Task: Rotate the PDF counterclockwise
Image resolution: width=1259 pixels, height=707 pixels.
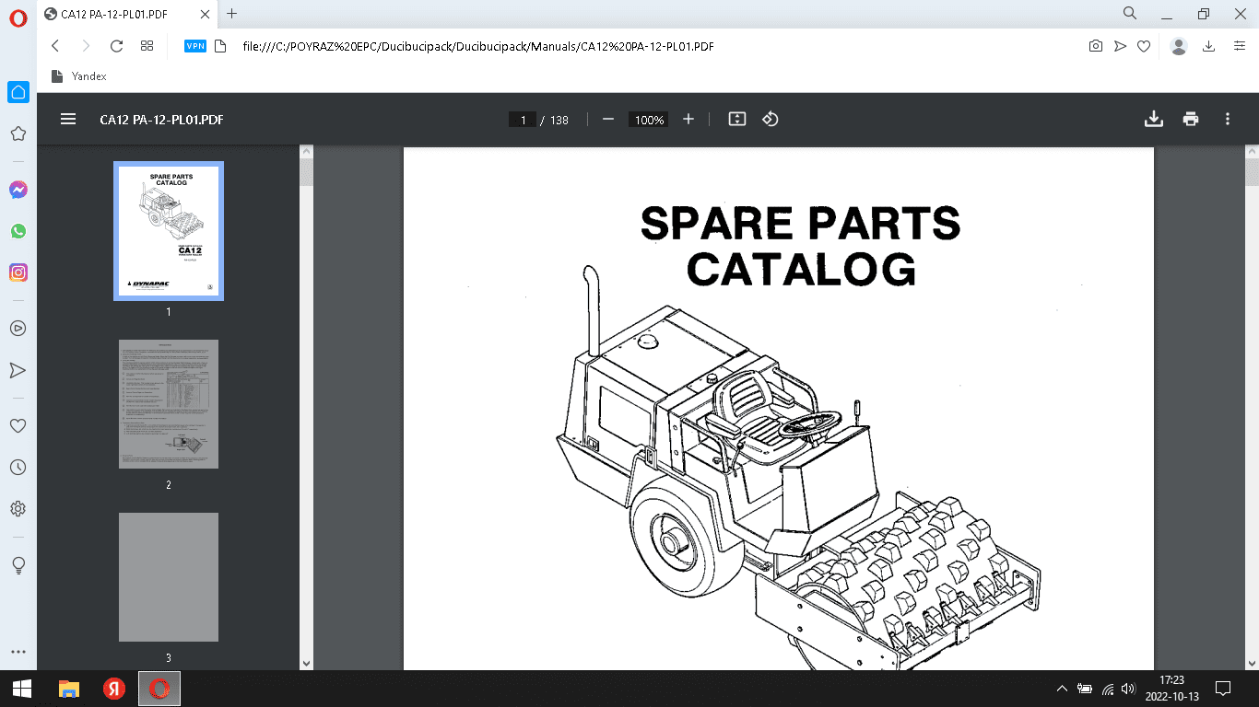Action: click(771, 120)
